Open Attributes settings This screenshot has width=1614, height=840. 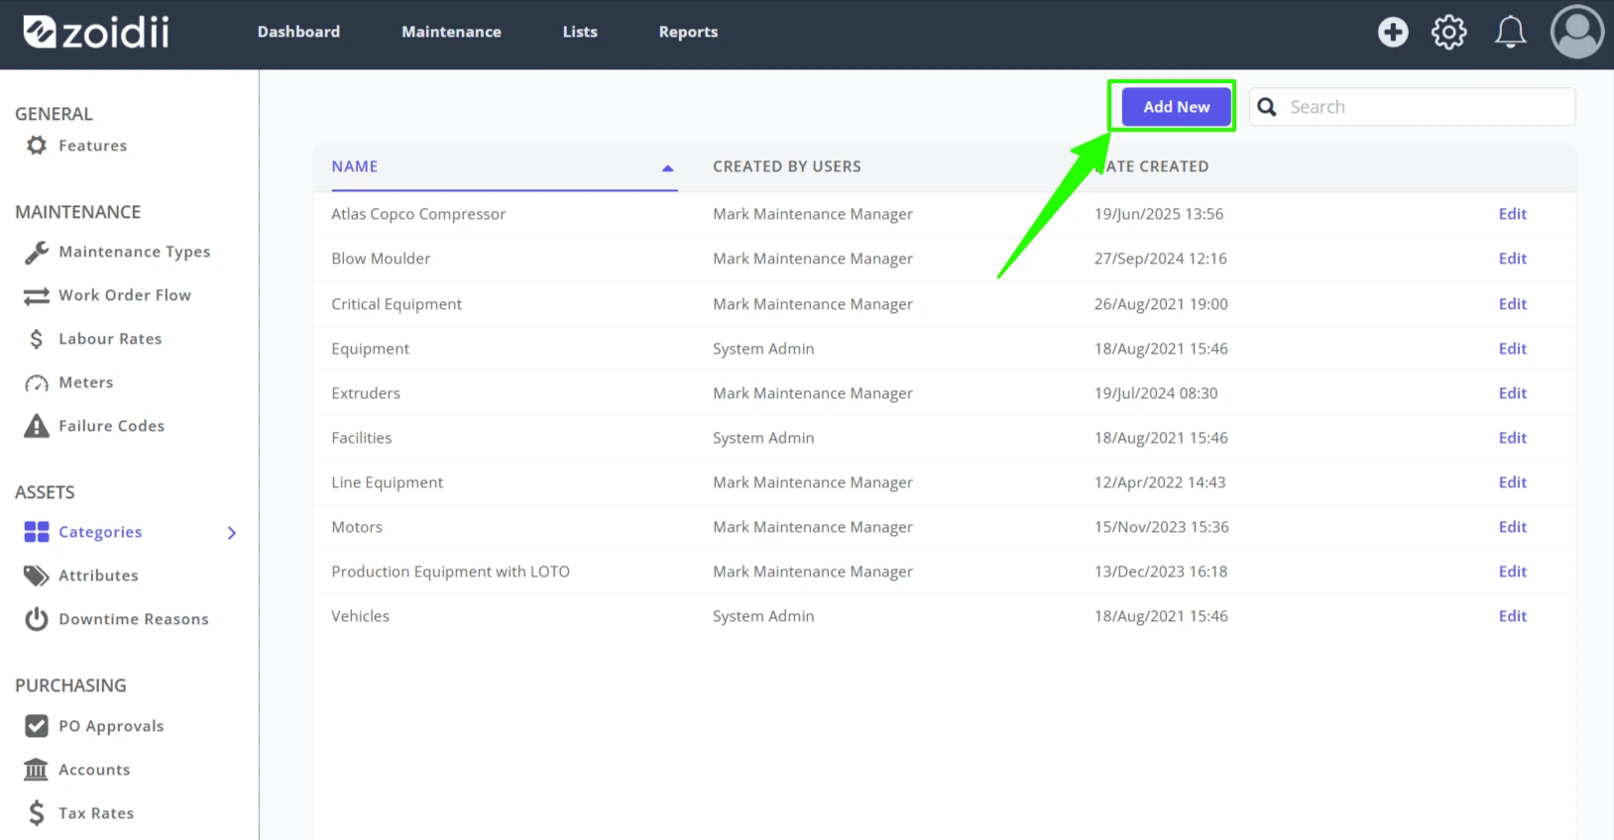(x=98, y=576)
